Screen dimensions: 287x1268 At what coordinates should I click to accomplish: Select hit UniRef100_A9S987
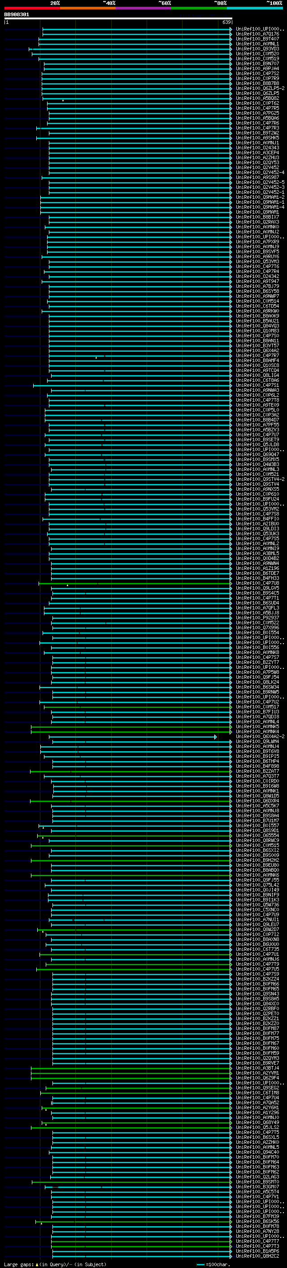[x=257, y=177]
